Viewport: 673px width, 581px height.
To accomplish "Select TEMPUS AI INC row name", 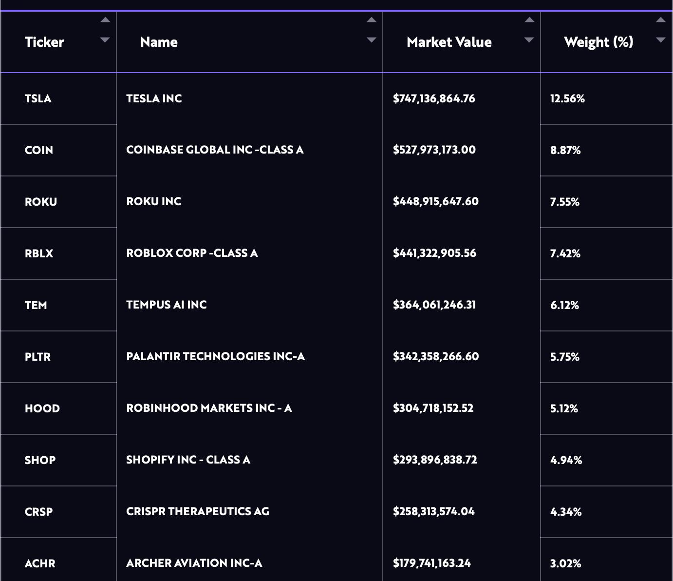I will point(167,305).
